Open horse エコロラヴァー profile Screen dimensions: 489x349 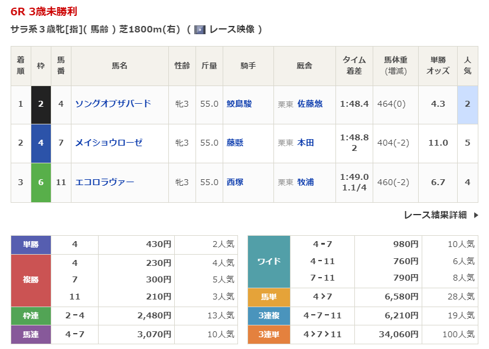pos(105,182)
